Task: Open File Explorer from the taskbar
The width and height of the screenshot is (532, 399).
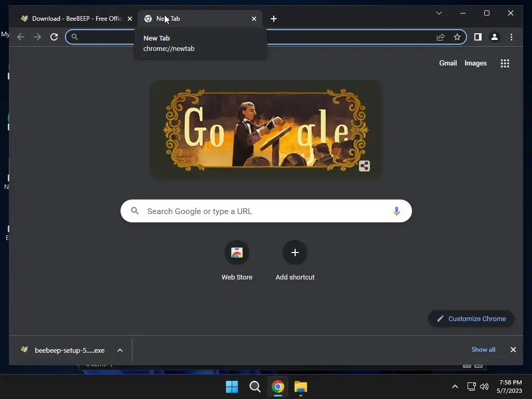Action: click(301, 387)
